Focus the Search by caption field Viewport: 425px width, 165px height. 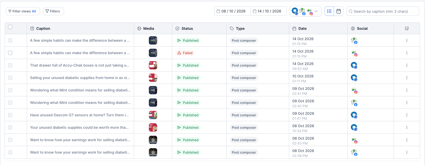[x=383, y=11]
